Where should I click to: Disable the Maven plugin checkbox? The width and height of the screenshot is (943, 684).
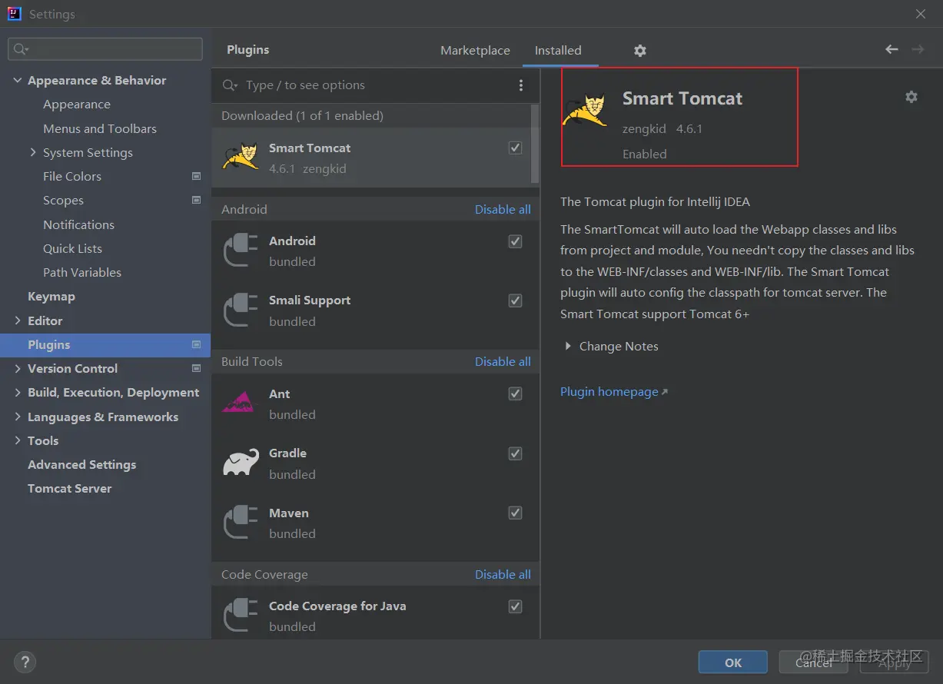click(516, 513)
